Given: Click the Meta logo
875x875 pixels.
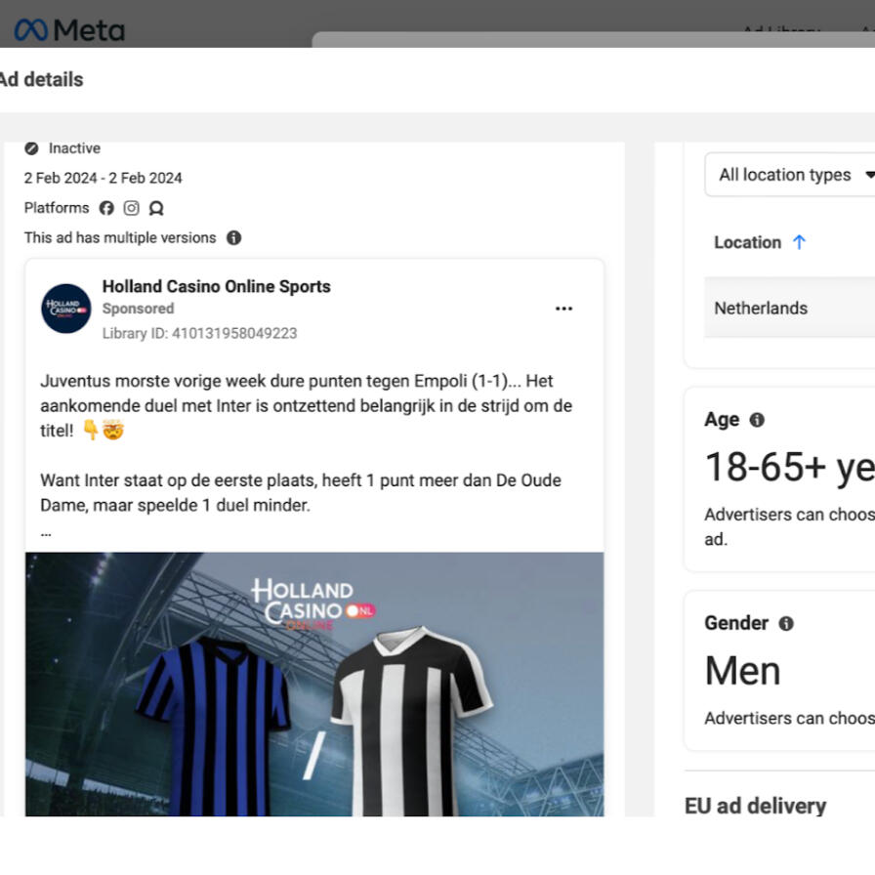Looking at the screenshot, I should pyautogui.click(x=69, y=29).
